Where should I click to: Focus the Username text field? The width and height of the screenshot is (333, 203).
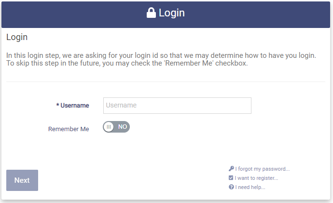click(x=177, y=106)
